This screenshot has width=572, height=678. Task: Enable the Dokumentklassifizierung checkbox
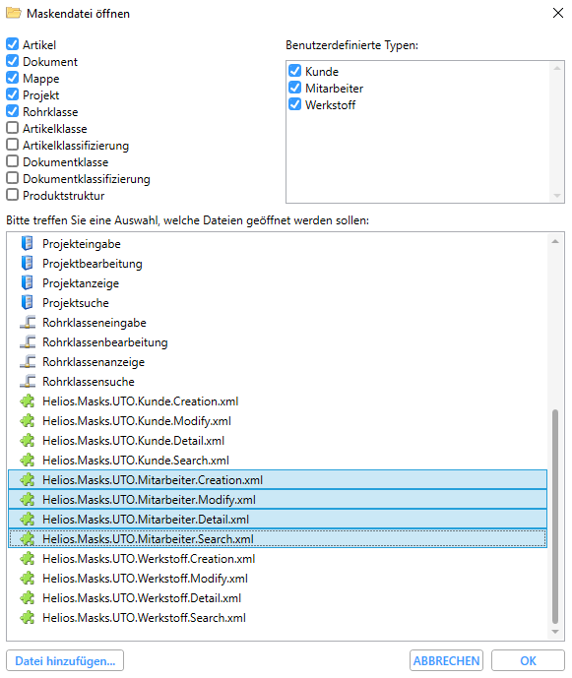tap(13, 178)
